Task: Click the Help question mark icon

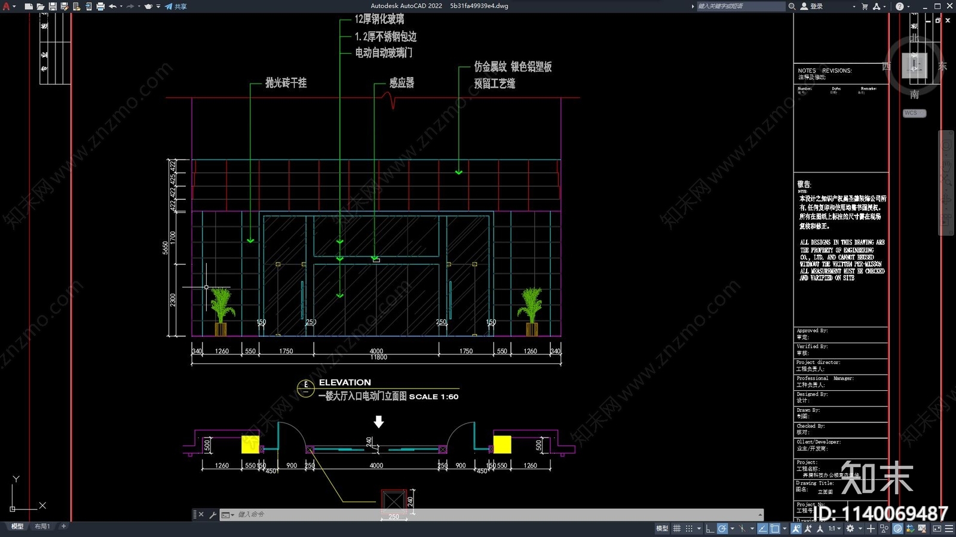Action: 900,6
